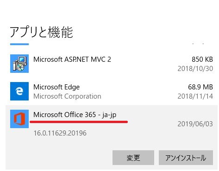Click the 2018/10/30 install date
219x171 pixels.
point(195,69)
